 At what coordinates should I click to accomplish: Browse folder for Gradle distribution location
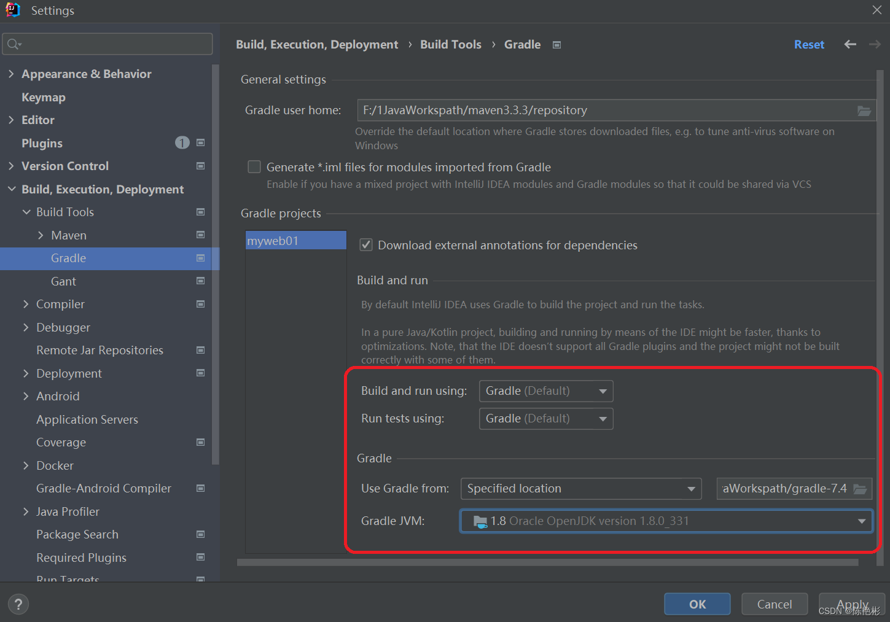coord(860,489)
